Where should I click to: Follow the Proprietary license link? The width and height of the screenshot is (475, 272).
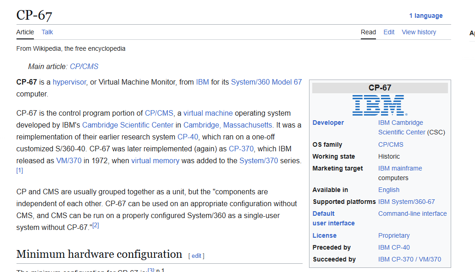[394, 235]
